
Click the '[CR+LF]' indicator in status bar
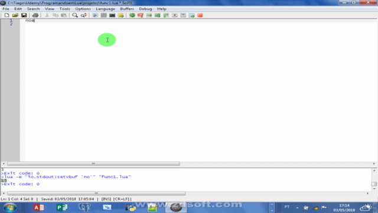[121, 199]
